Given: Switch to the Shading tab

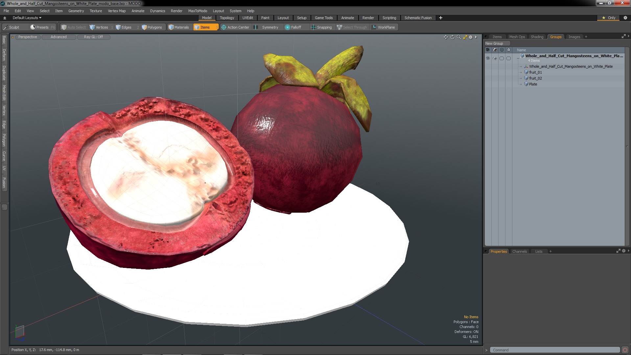Looking at the screenshot, I should click(537, 37).
